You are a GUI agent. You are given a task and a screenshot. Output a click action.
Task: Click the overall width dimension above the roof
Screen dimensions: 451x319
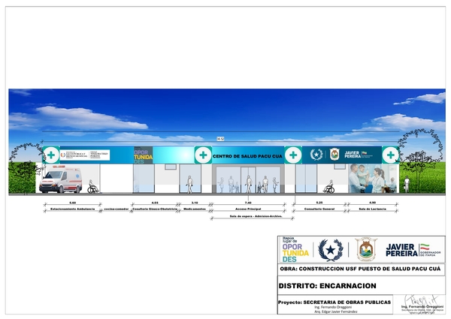coord(220,139)
